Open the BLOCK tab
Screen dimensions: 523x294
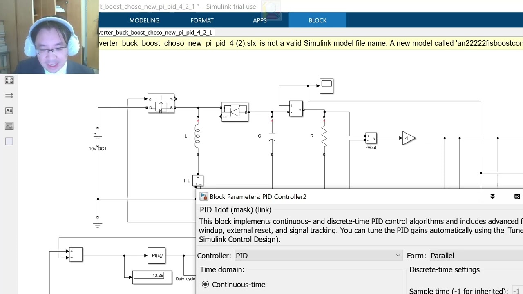(317, 20)
